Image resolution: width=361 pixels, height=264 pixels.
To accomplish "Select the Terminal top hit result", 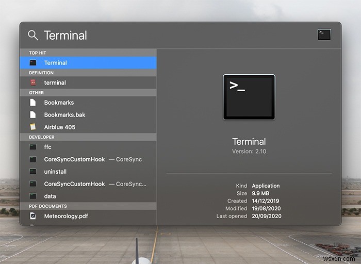I will pyautogui.click(x=88, y=63).
